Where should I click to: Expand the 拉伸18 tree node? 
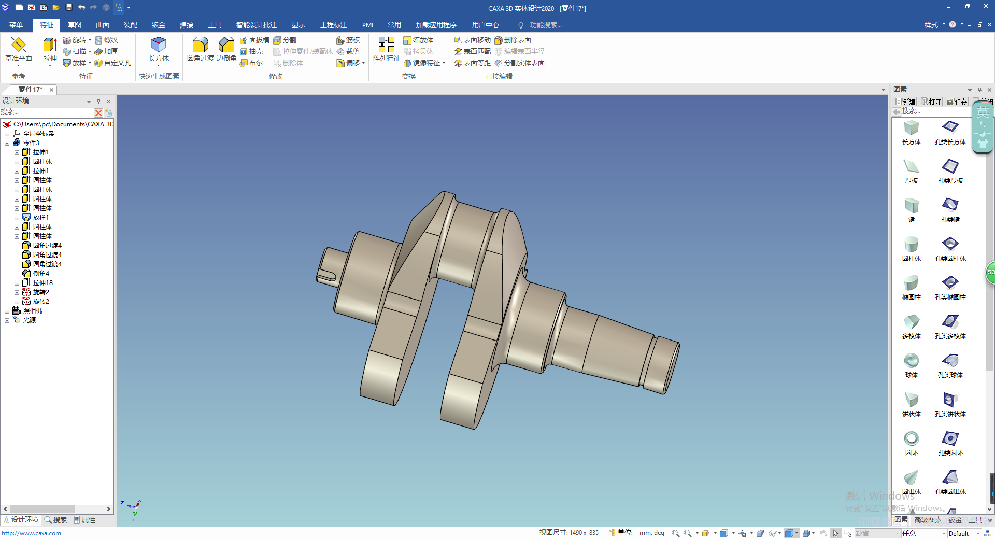pyautogui.click(x=17, y=283)
